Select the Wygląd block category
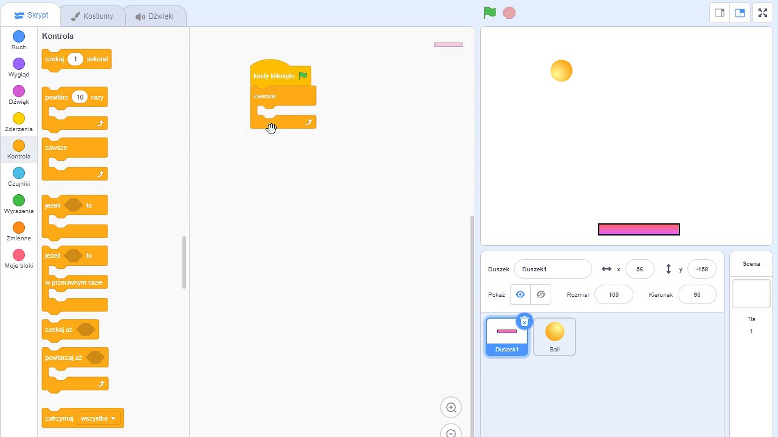778x437 pixels. pos(19,68)
